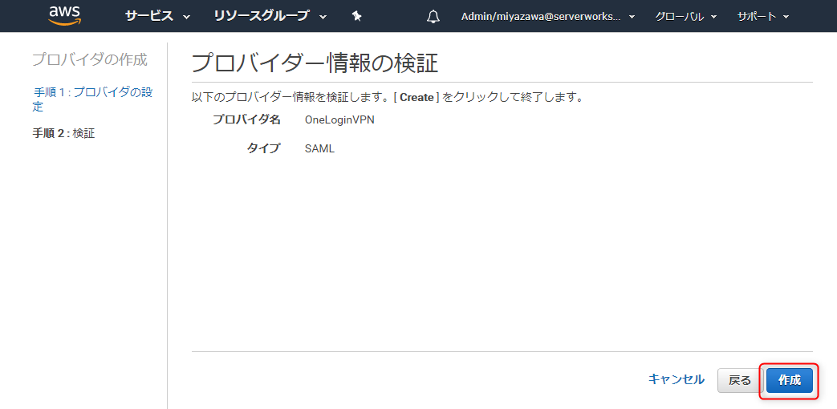Screen dimensions: 837x409
Task: Select the 手順 2: 検証 step
Action: pos(63,133)
